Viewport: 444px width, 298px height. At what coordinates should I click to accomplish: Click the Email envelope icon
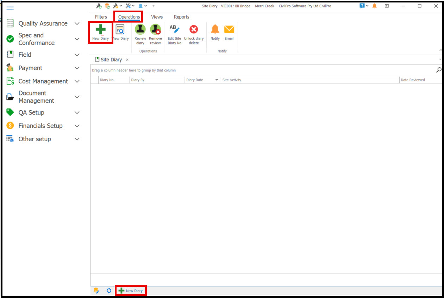(229, 30)
